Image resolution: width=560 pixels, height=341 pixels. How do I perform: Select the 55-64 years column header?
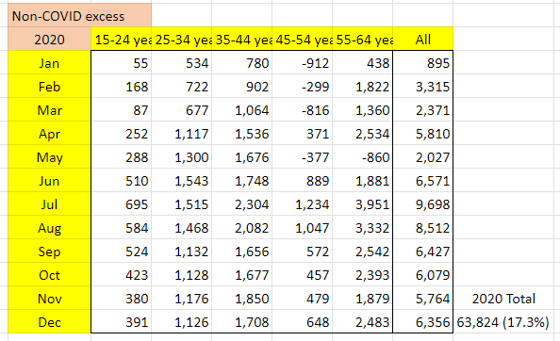[363, 39]
